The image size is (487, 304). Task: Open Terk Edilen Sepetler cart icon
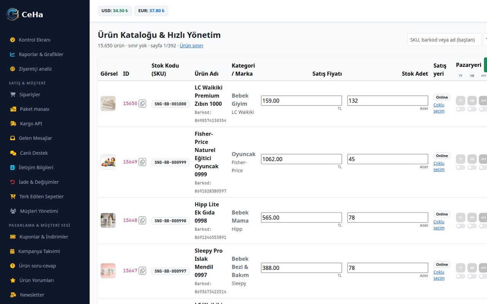[13, 196]
